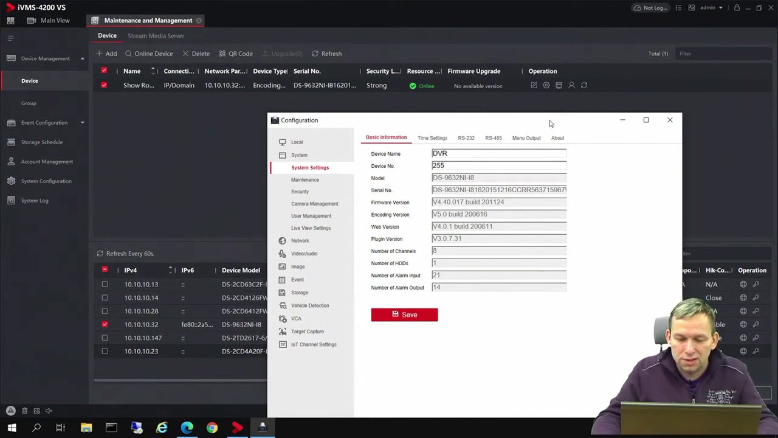Image resolution: width=778 pixels, height=438 pixels.
Task: Click the Online Device button
Action: [x=149, y=54]
